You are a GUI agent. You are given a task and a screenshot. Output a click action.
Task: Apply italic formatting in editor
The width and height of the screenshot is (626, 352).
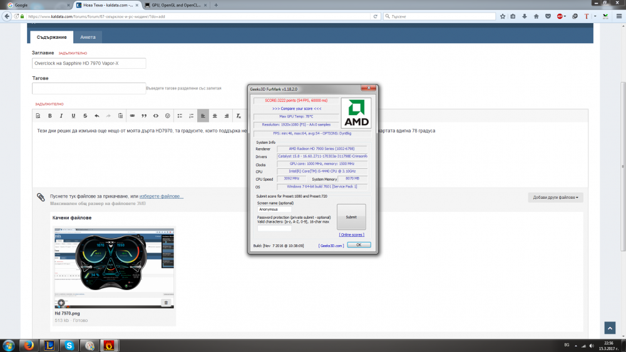pos(61,116)
